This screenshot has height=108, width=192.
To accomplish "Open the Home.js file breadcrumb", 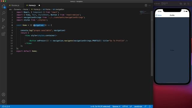I will pos(36,9).
